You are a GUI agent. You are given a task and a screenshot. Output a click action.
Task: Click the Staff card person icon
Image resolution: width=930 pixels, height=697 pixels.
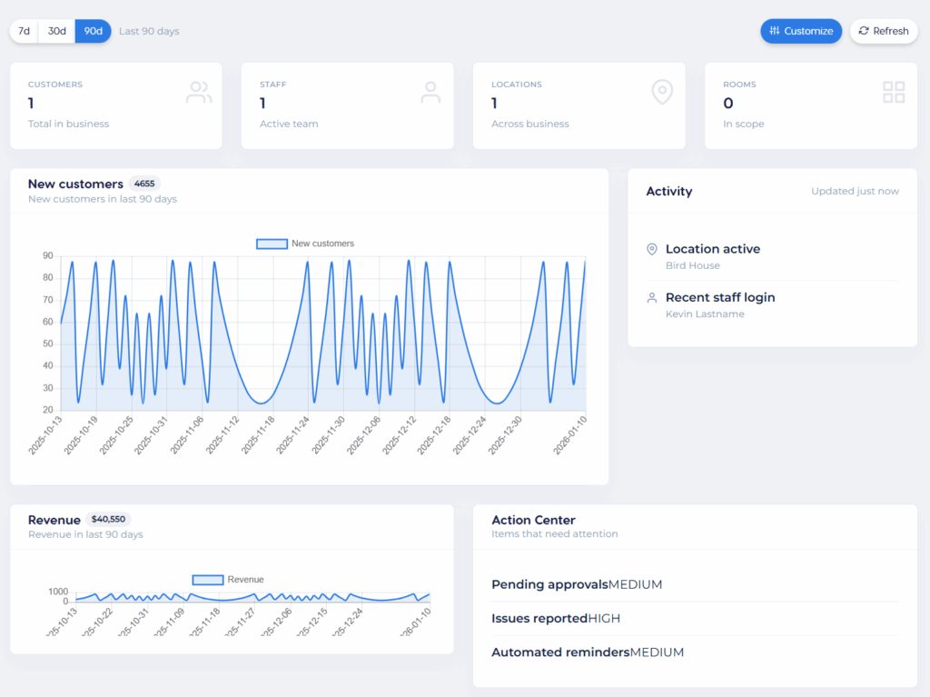click(x=430, y=92)
